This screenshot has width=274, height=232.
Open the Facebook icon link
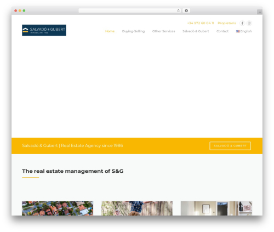pyautogui.click(x=242, y=23)
